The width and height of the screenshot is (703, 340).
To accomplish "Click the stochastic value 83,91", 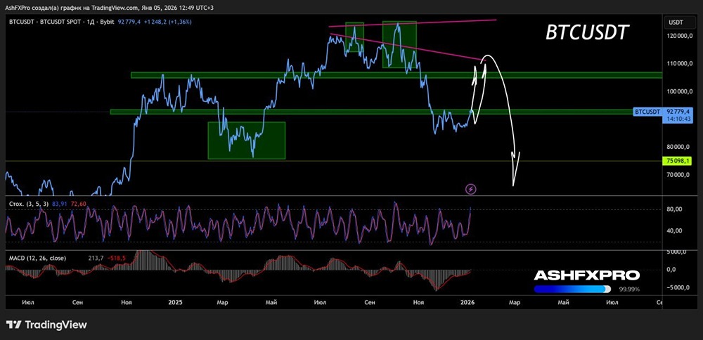I will coord(60,204).
